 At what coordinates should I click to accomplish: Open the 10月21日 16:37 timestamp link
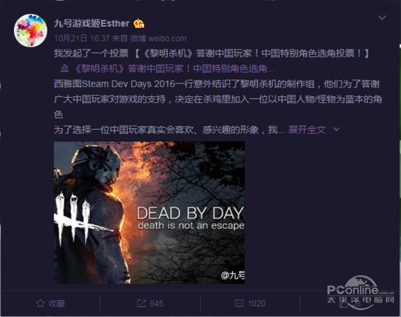[x=82, y=39]
